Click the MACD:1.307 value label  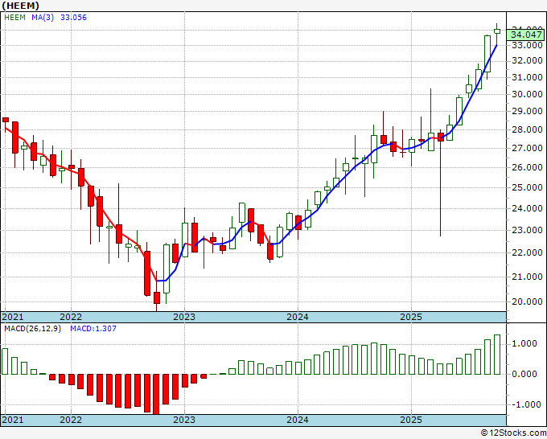coord(93,329)
